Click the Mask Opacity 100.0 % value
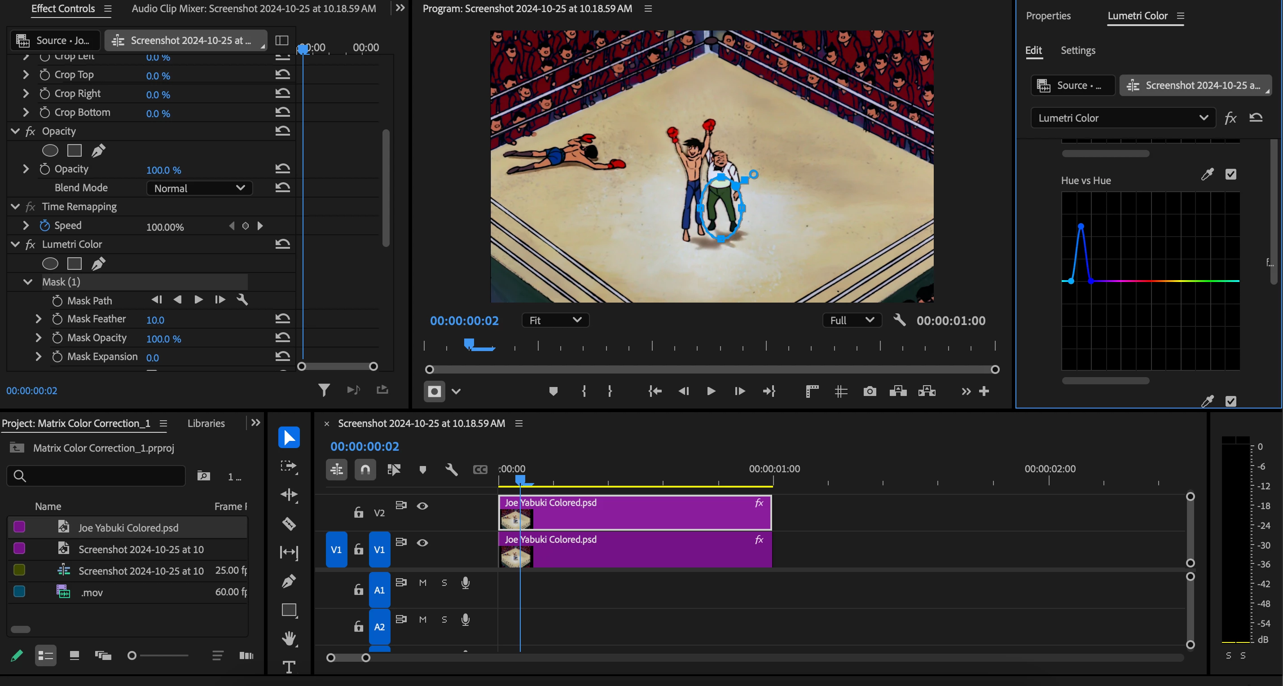Screen dimensions: 1283x686 [163, 339]
